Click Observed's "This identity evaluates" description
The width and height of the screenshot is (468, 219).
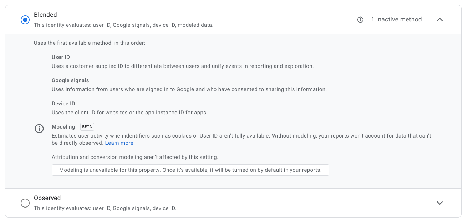pyautogui.click(x=105, y=208)
